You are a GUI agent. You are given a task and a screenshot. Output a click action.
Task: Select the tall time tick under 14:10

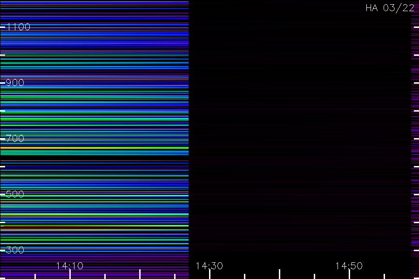70,274
